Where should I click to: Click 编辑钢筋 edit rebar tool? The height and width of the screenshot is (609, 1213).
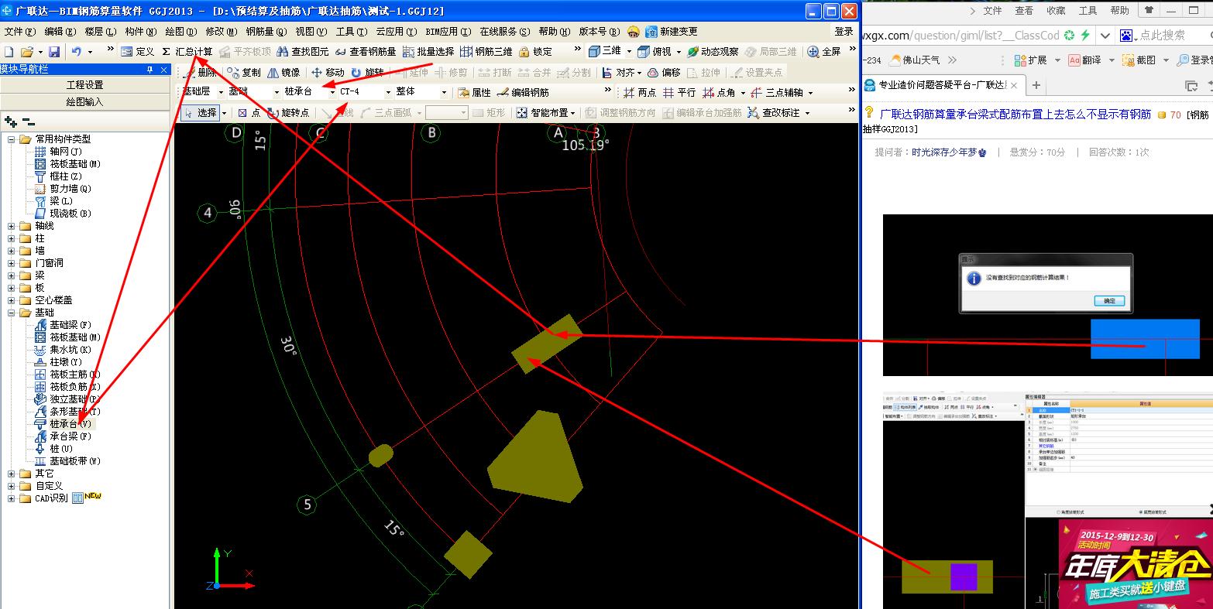coord(523,92)
